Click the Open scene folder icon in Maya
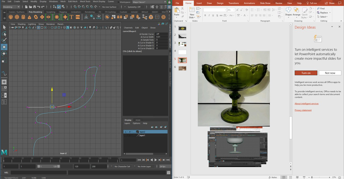Image resolution: width=344 pixels, height=179 pixels. tap(30, 7)
